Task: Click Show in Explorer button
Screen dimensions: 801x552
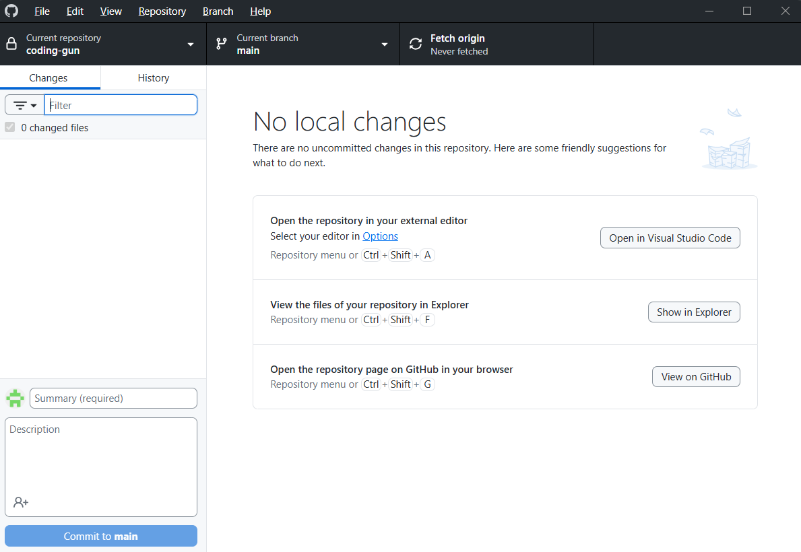Action: point(694,312)
